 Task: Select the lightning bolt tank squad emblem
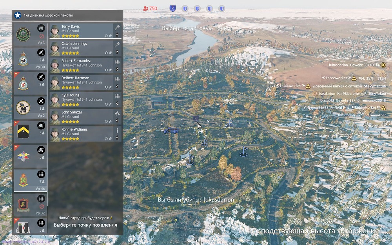point(23,156)
